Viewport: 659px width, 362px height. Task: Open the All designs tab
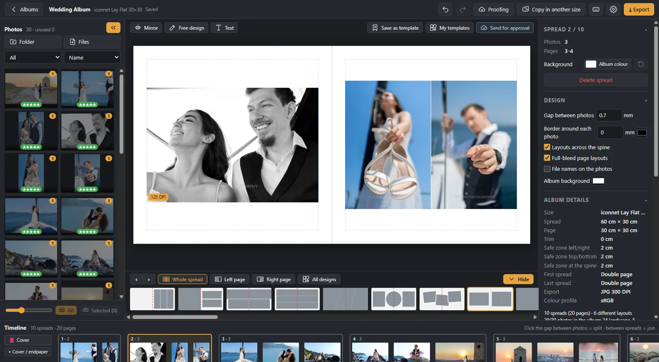click(x=319, y=279)
